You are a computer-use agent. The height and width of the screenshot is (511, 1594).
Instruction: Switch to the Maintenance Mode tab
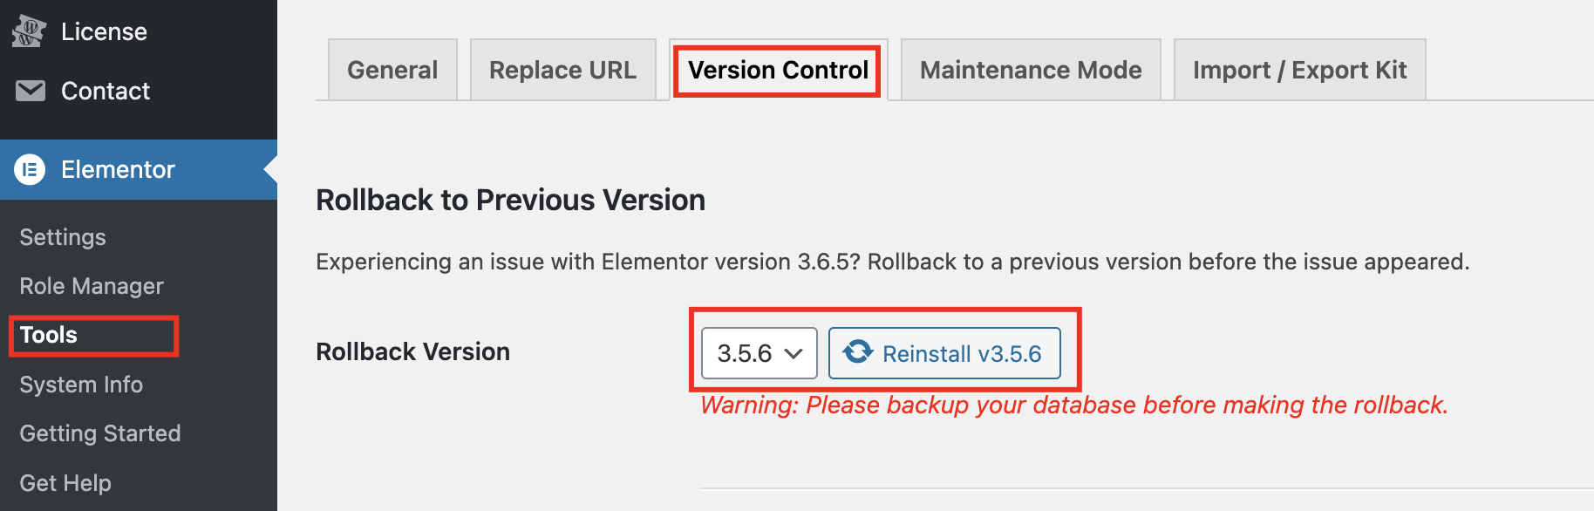click(1031, 70)
